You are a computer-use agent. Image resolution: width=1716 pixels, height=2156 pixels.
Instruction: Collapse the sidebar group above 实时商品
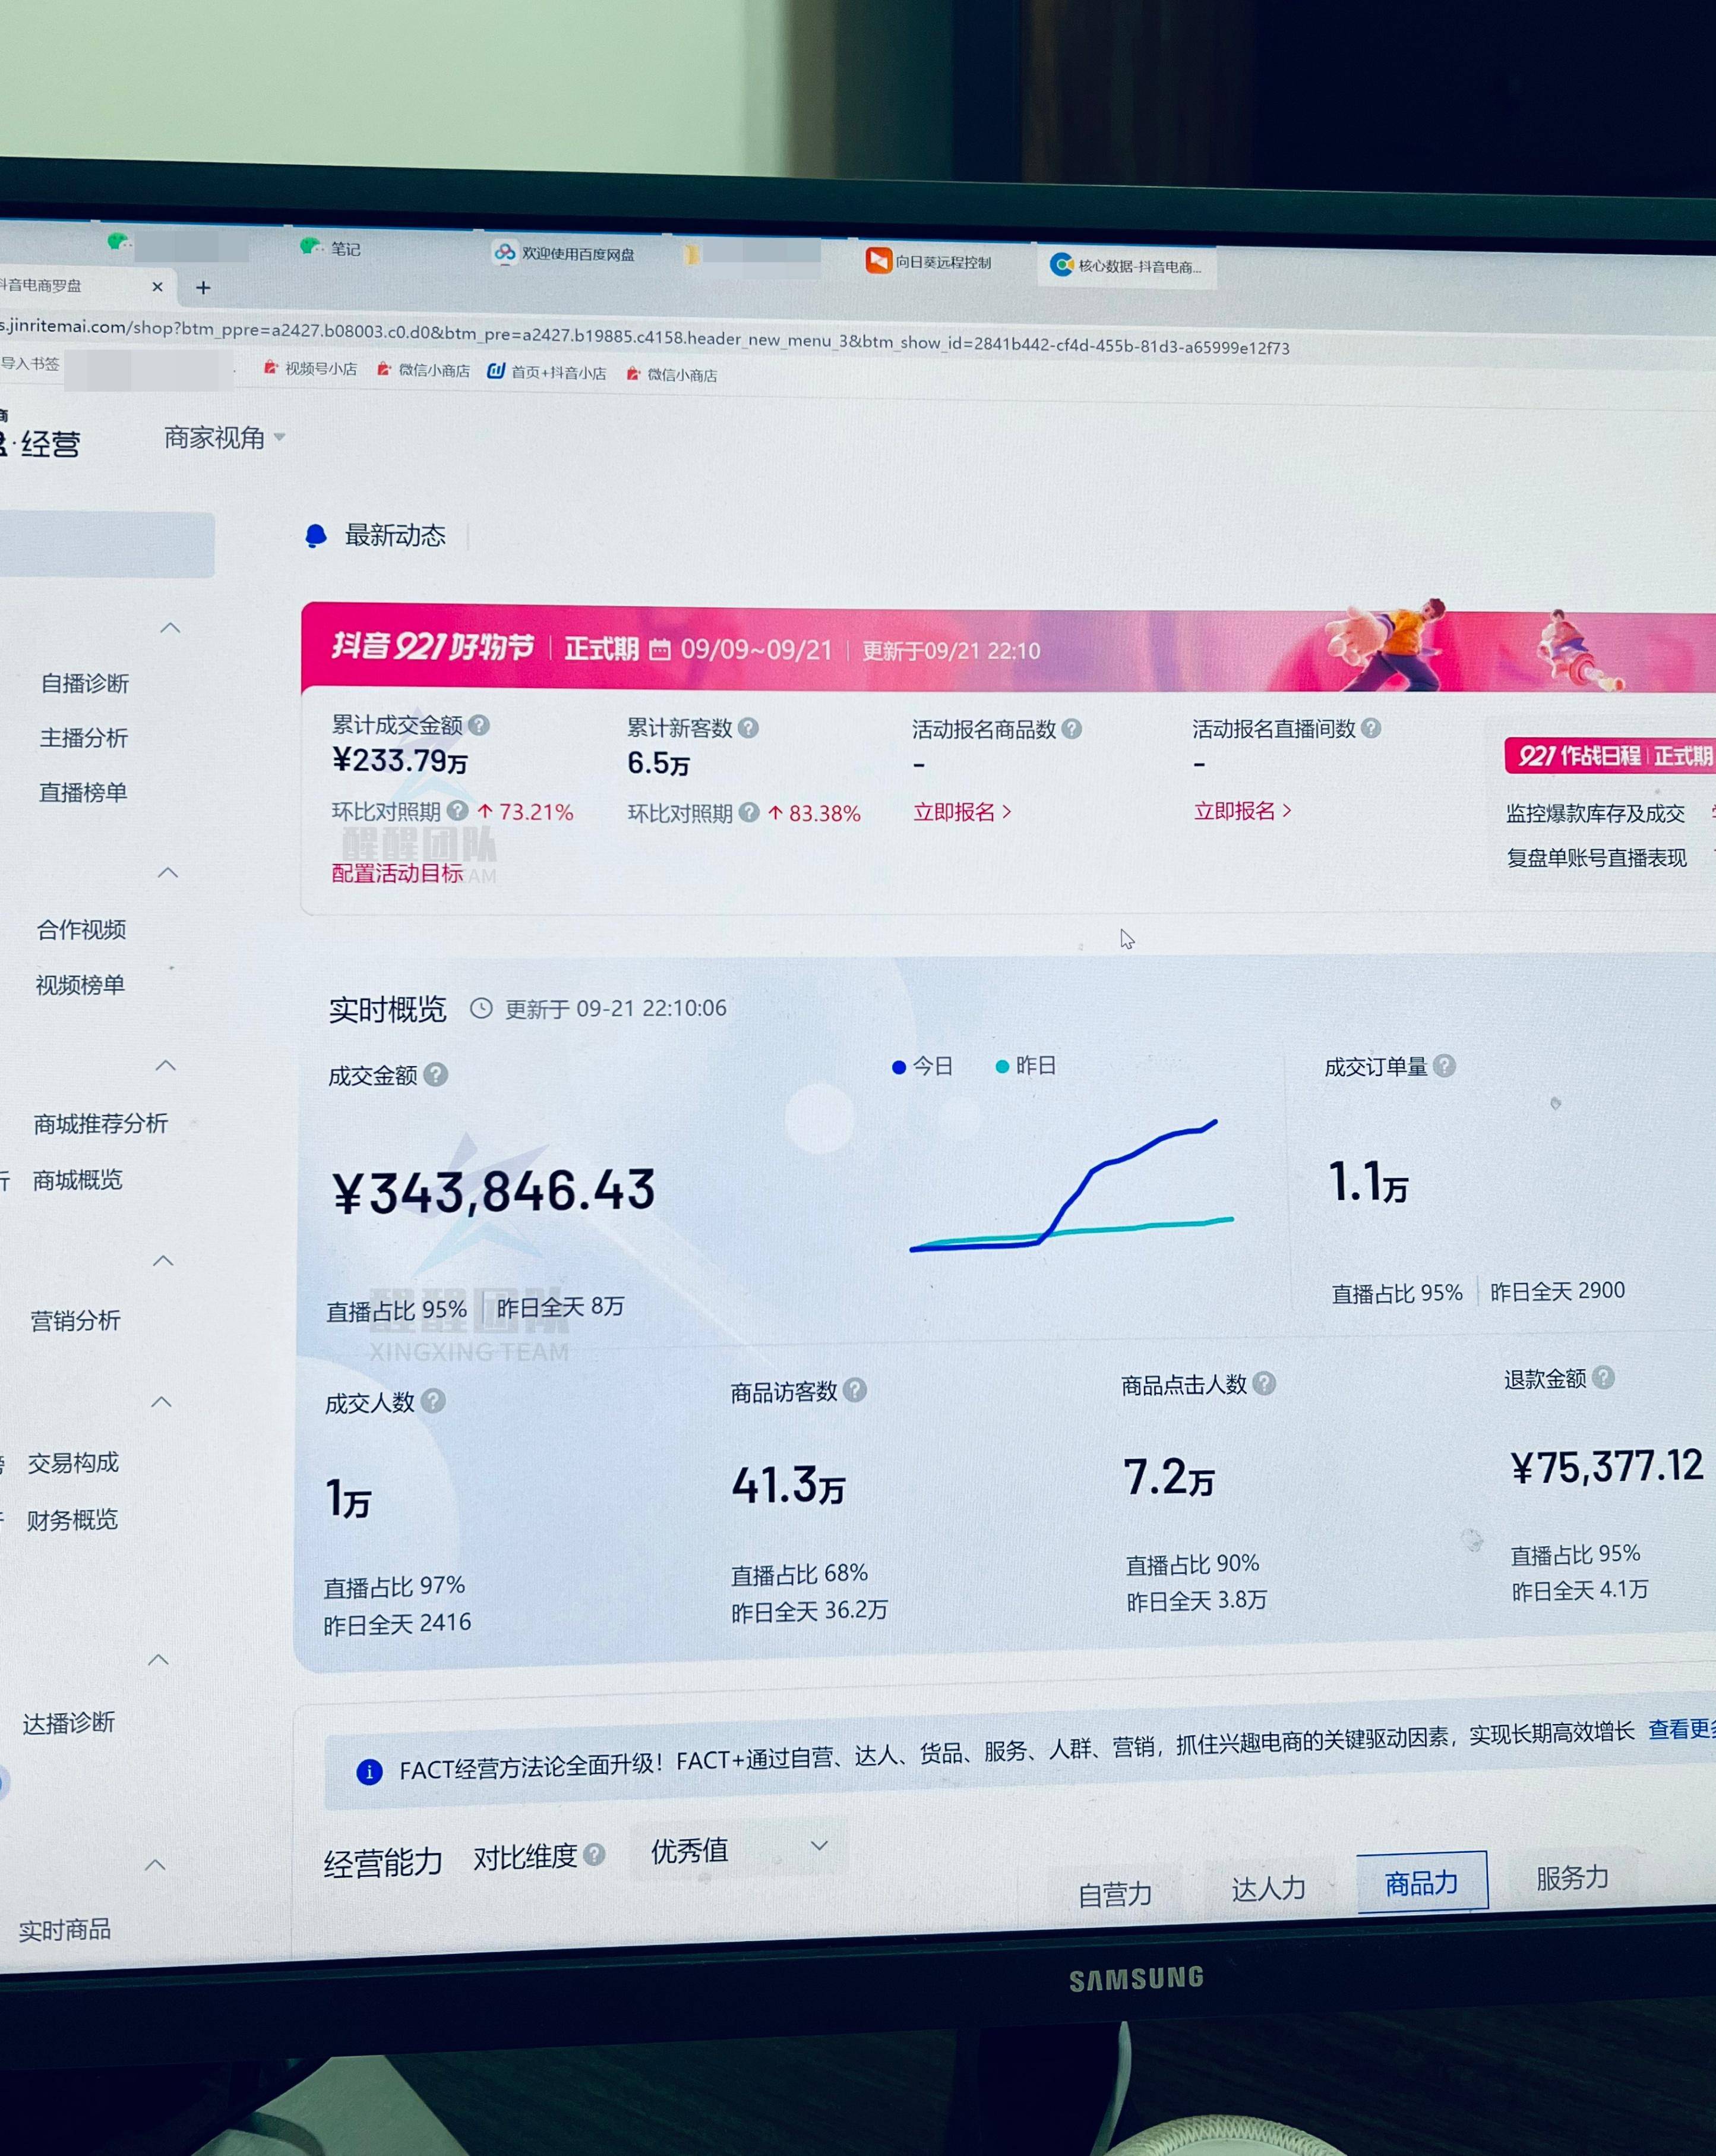tap(155, 1865)
